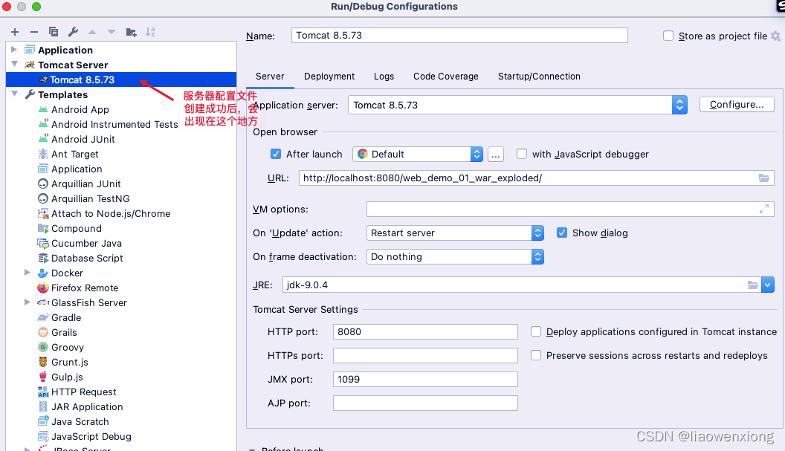Add a new configuration with the plus icon
Image resolution: width=785 pixels, height=451 pixels.
coord(15,32)
